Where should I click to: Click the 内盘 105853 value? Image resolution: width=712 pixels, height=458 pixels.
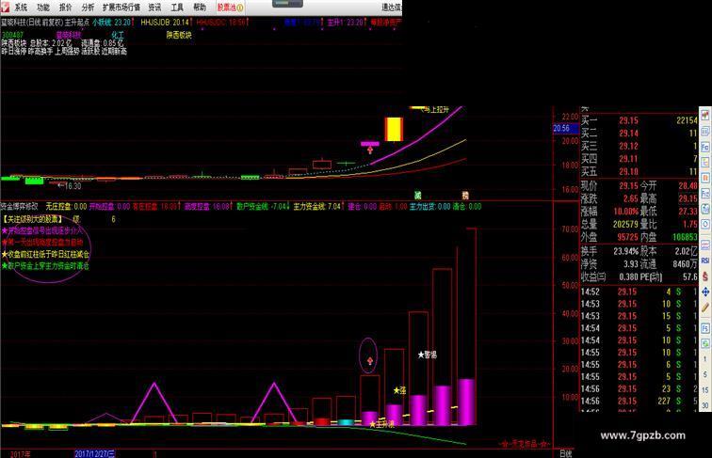click(x=685, y=237)
